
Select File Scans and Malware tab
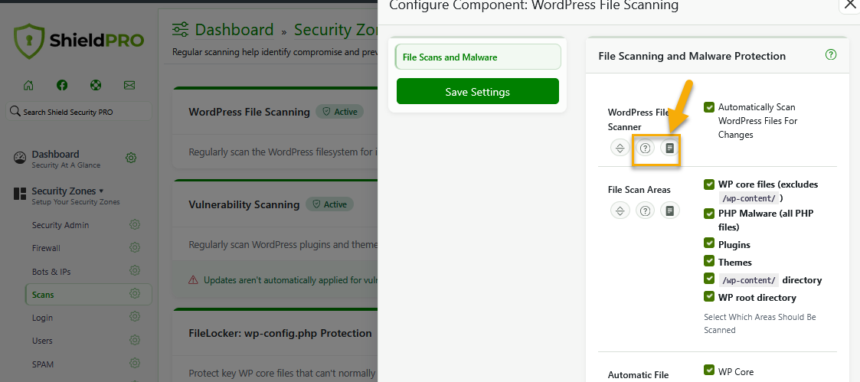[478, 57]
